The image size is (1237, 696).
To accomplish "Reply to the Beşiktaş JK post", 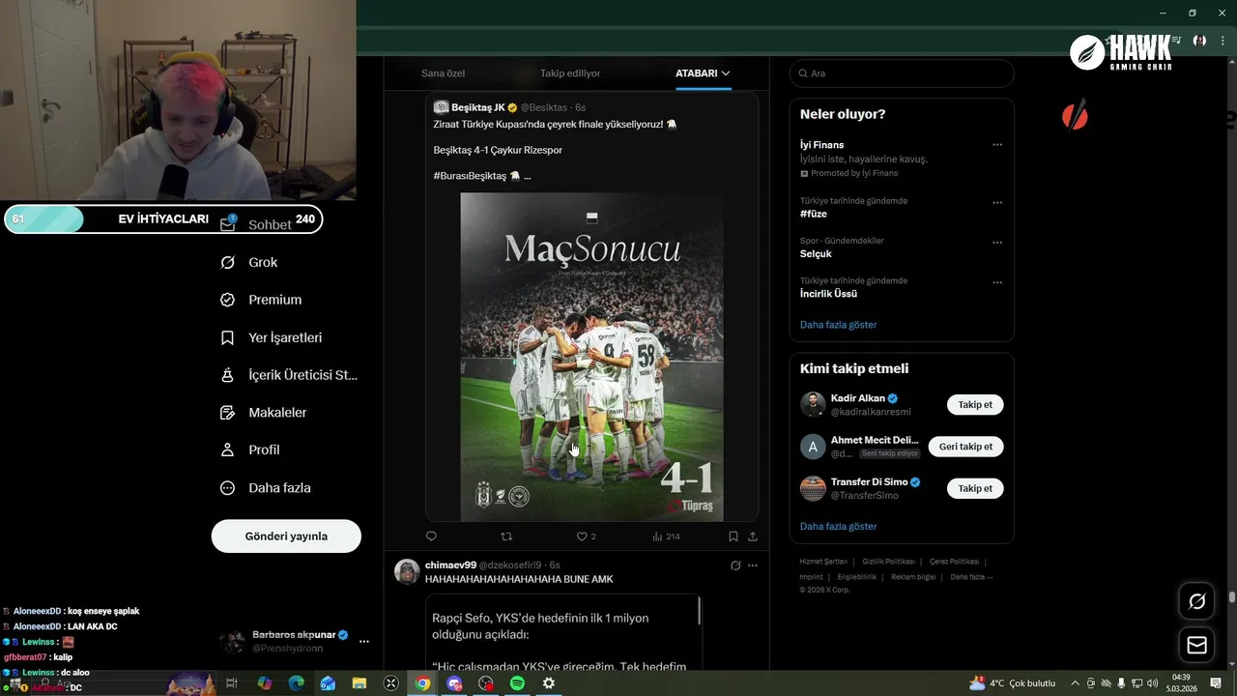I will (x=431, y=536).
